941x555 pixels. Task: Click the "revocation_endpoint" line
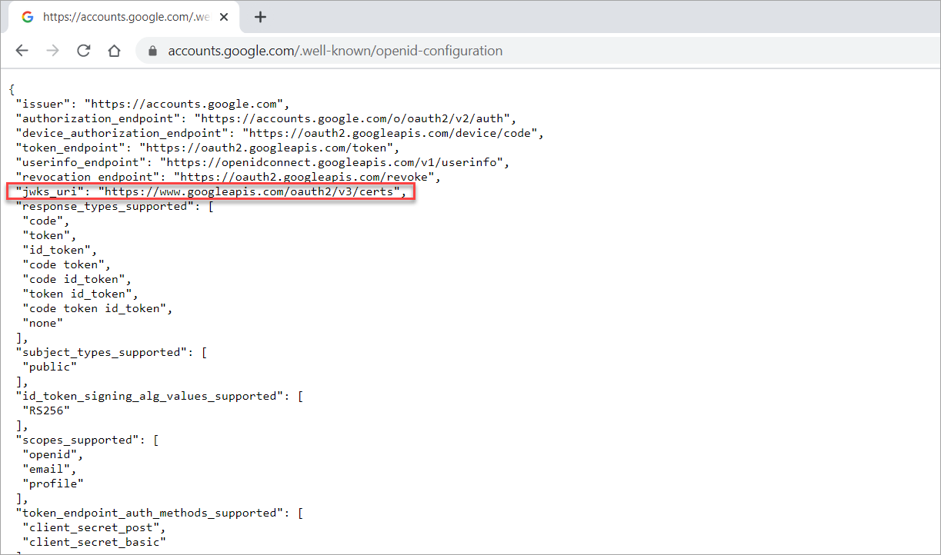(x=227, y=177)
